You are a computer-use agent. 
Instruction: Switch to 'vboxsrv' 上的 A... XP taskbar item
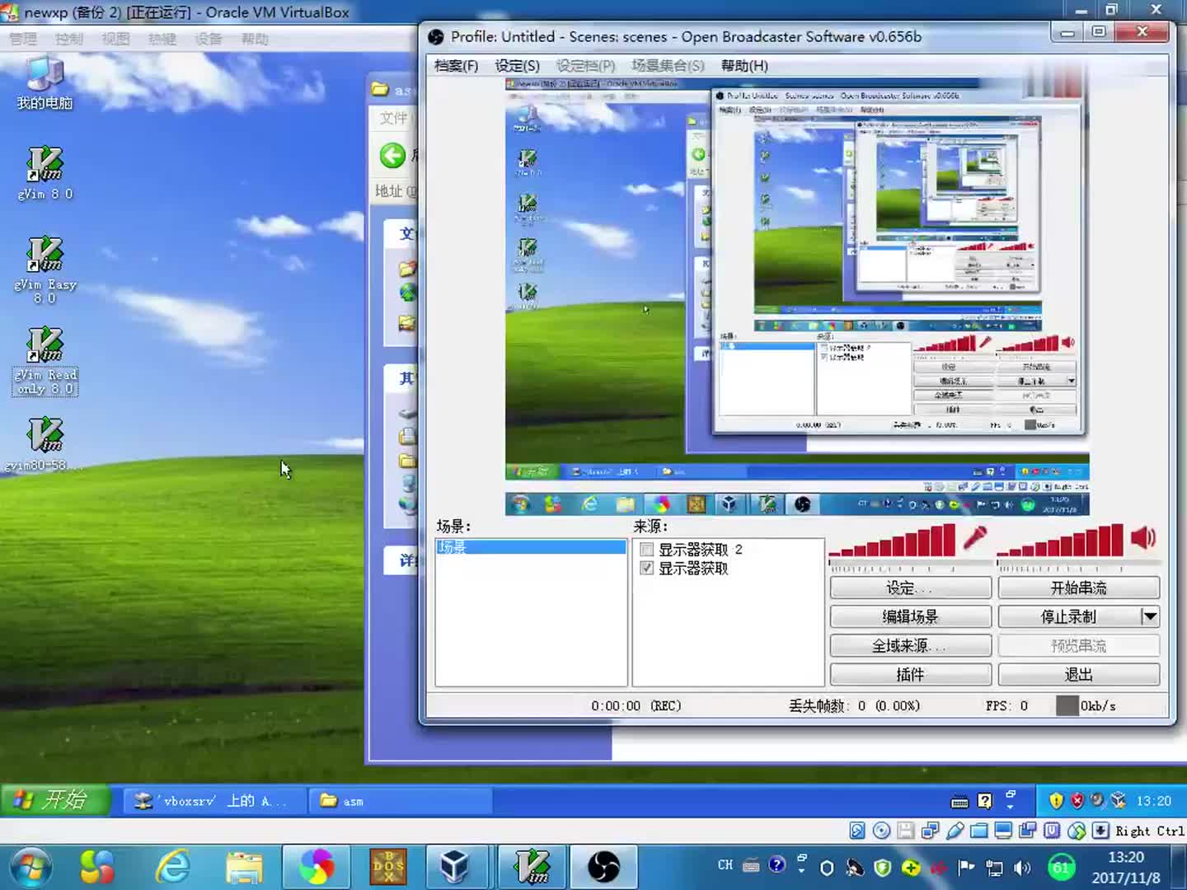pyautogui.click(x=214, y=800)
